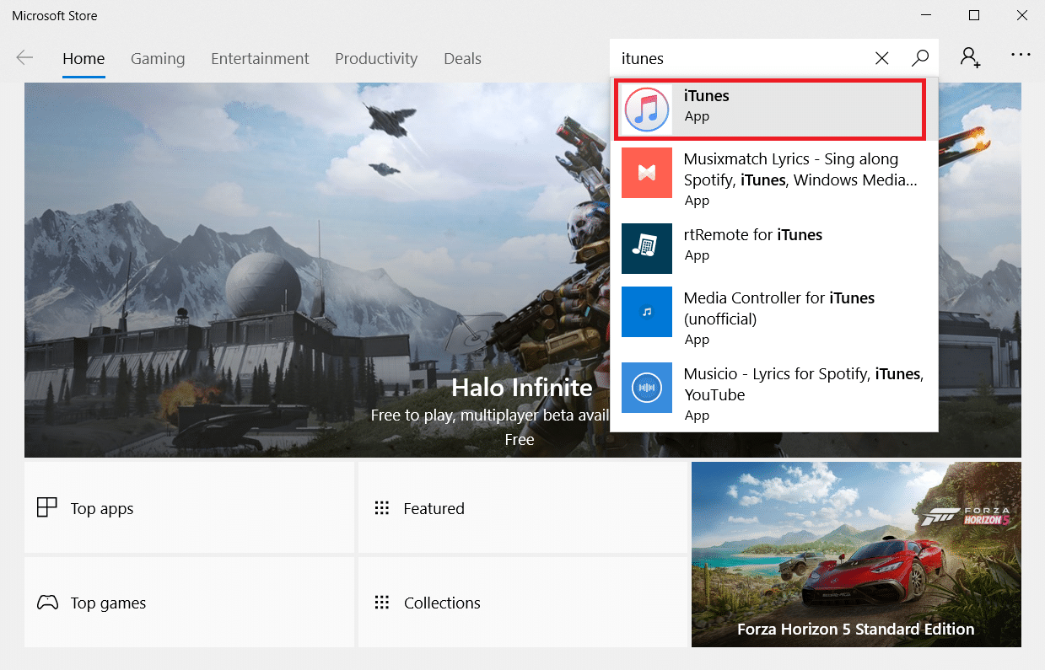Open the Top apps tile
Screen dimensions: 1045x670
click(x=189, y=508)
